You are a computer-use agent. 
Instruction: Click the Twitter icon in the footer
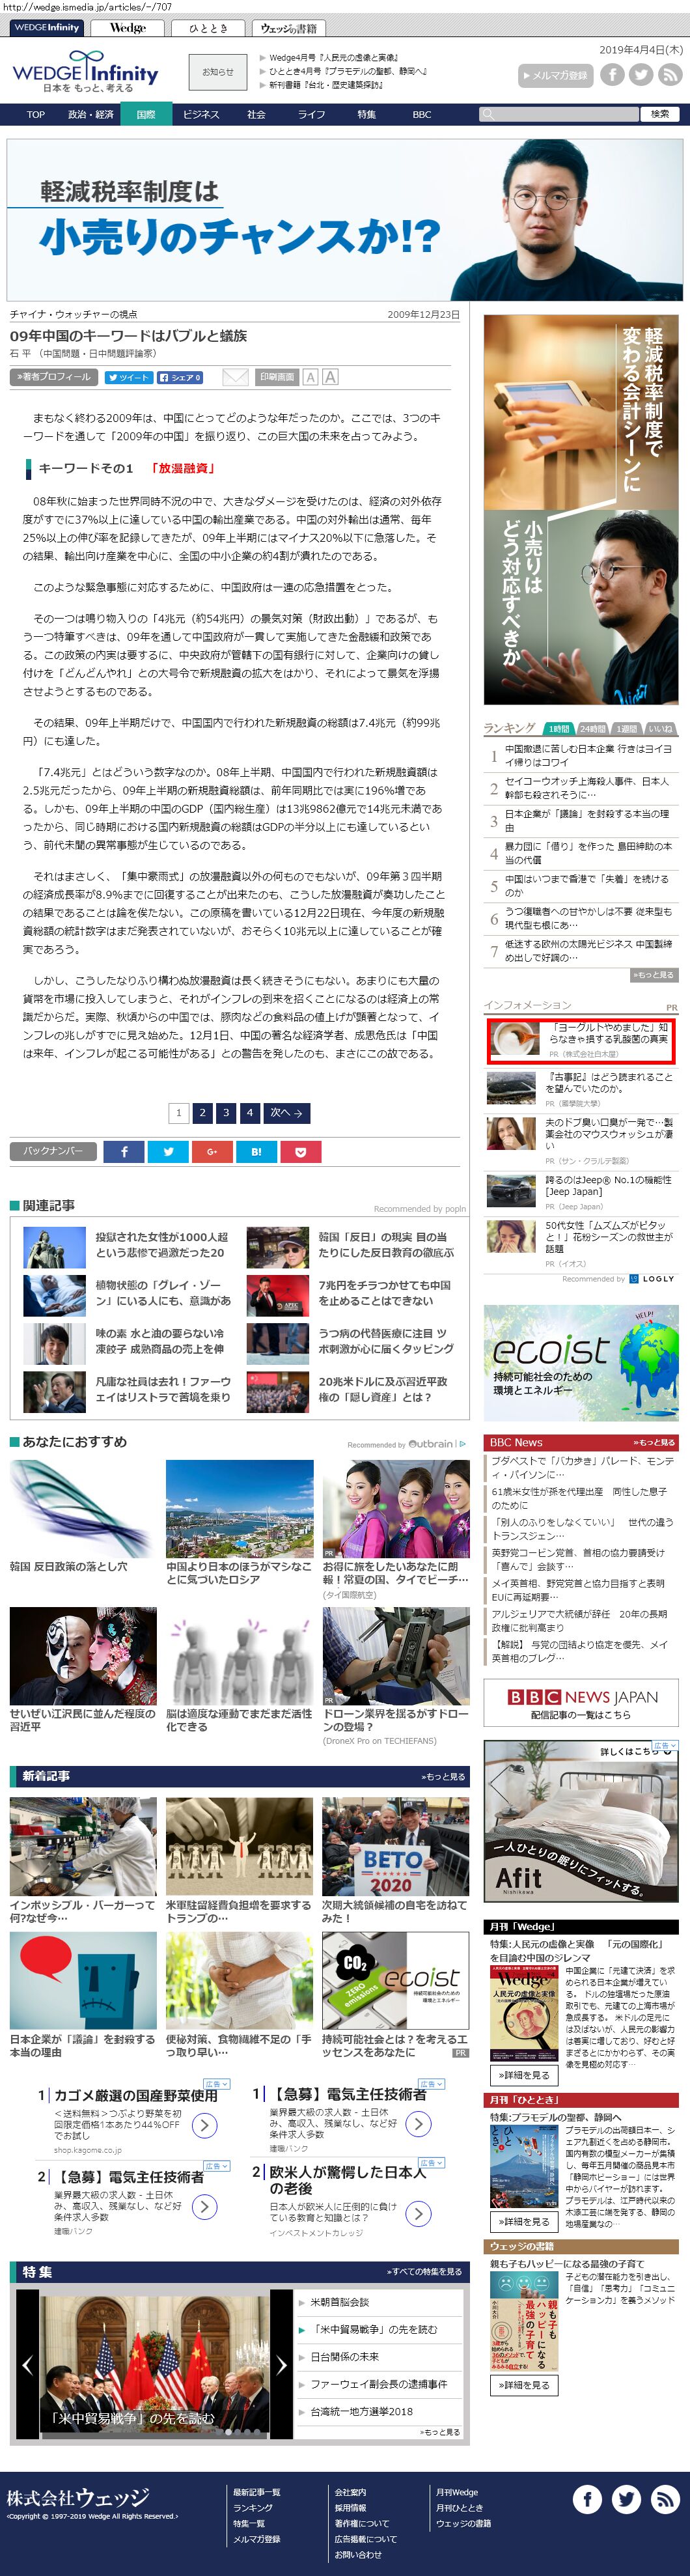pyautogui.click(x=626, y=2499)
